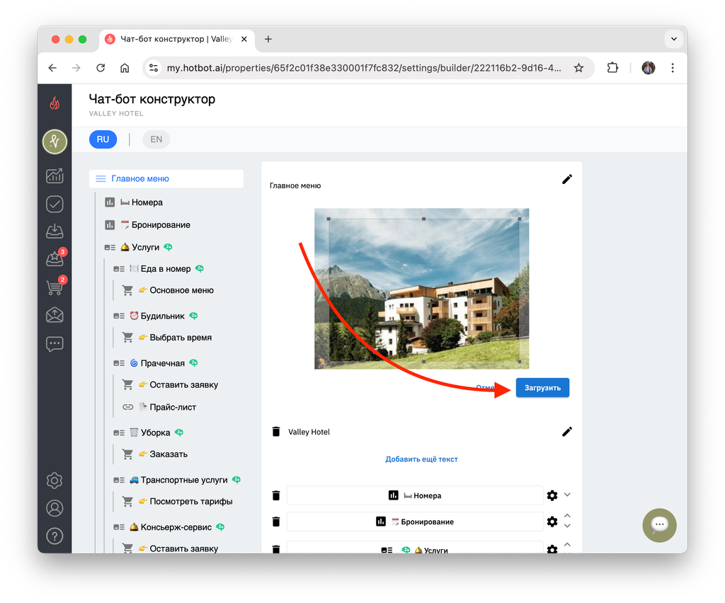This screenshot has height=603, width=725.
Task: Open settings gear for Услуги button
Action: coord(552,549)
